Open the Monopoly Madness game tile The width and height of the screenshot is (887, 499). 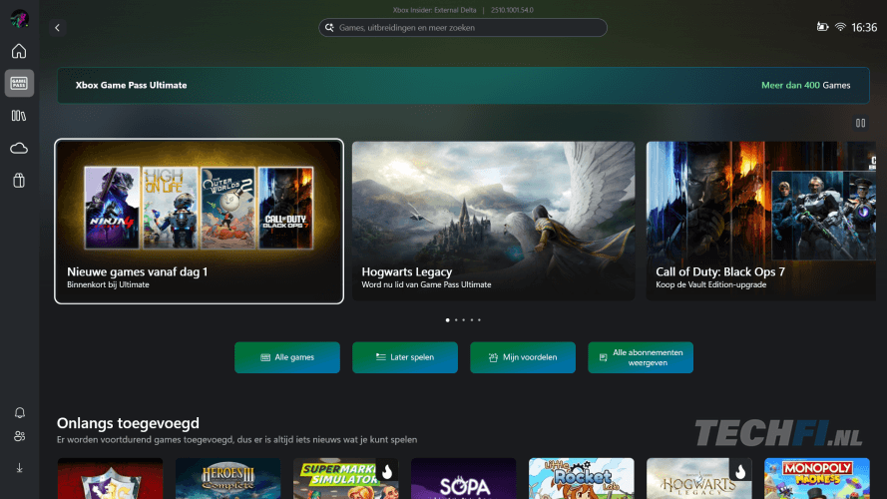pyautogui.click(x=816, y=479)
